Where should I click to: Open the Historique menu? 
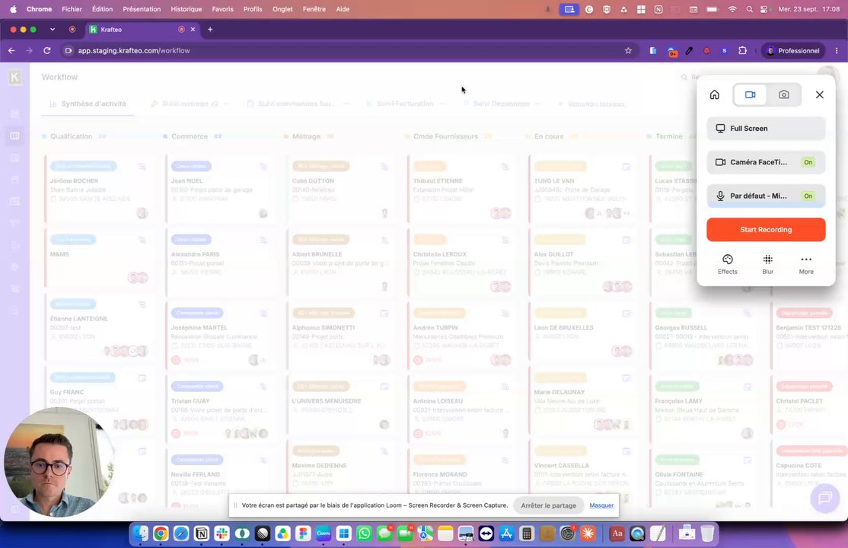click(x=186, y=9)
